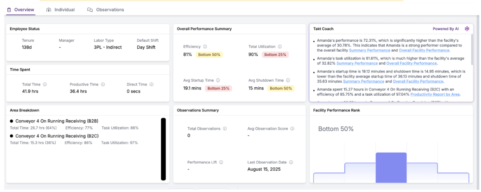Click the Direct Time info icon

click(151, 84)
